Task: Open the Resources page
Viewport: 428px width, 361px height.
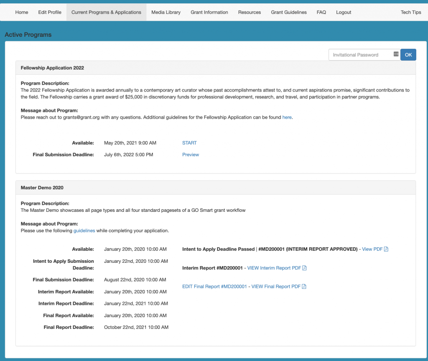Action: coord(249,12)
